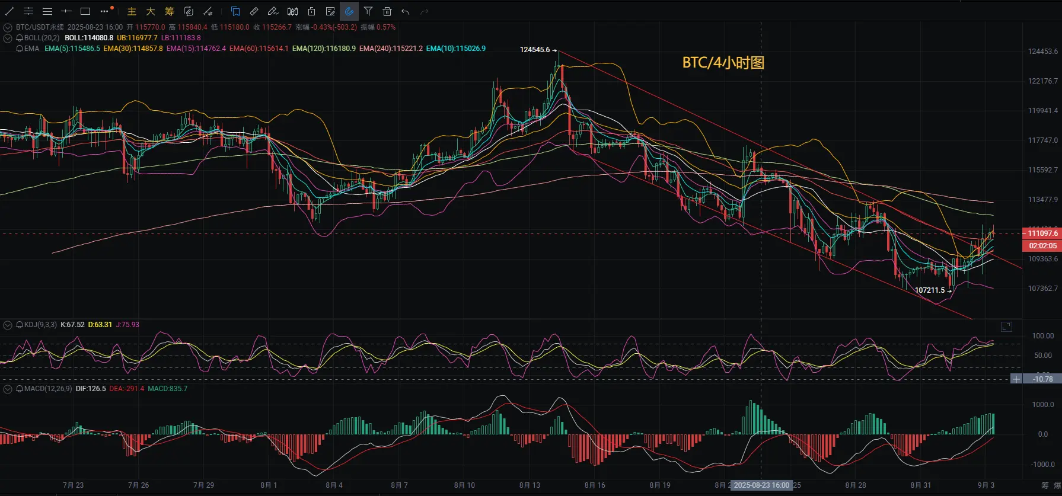The width and height of the screenshot is (1062, 496).
Task: Select the trend line drawing tool
Action: [9, 11]
